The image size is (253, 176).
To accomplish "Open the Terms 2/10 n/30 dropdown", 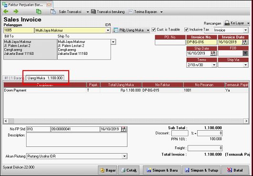I will click(x=214, y=65).
